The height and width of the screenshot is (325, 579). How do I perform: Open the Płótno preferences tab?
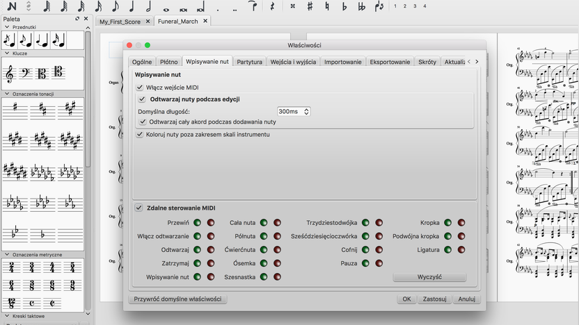point(168,62)
